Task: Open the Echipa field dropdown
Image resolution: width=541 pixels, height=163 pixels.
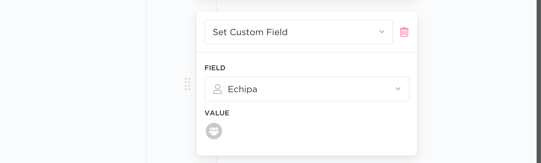Action: (307, 89)
